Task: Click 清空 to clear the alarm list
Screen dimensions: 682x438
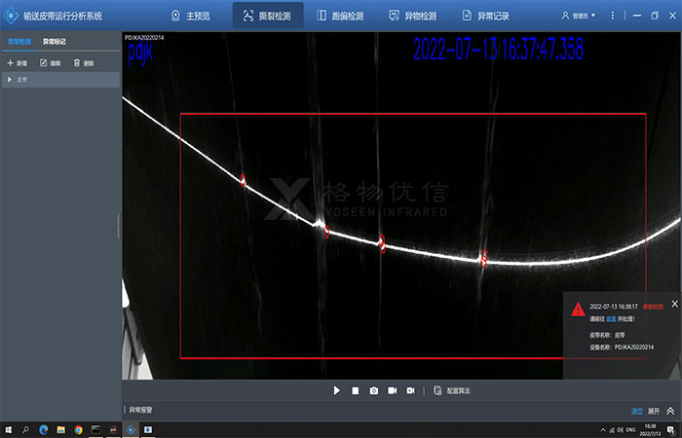Action: click(x=637, y=411)
